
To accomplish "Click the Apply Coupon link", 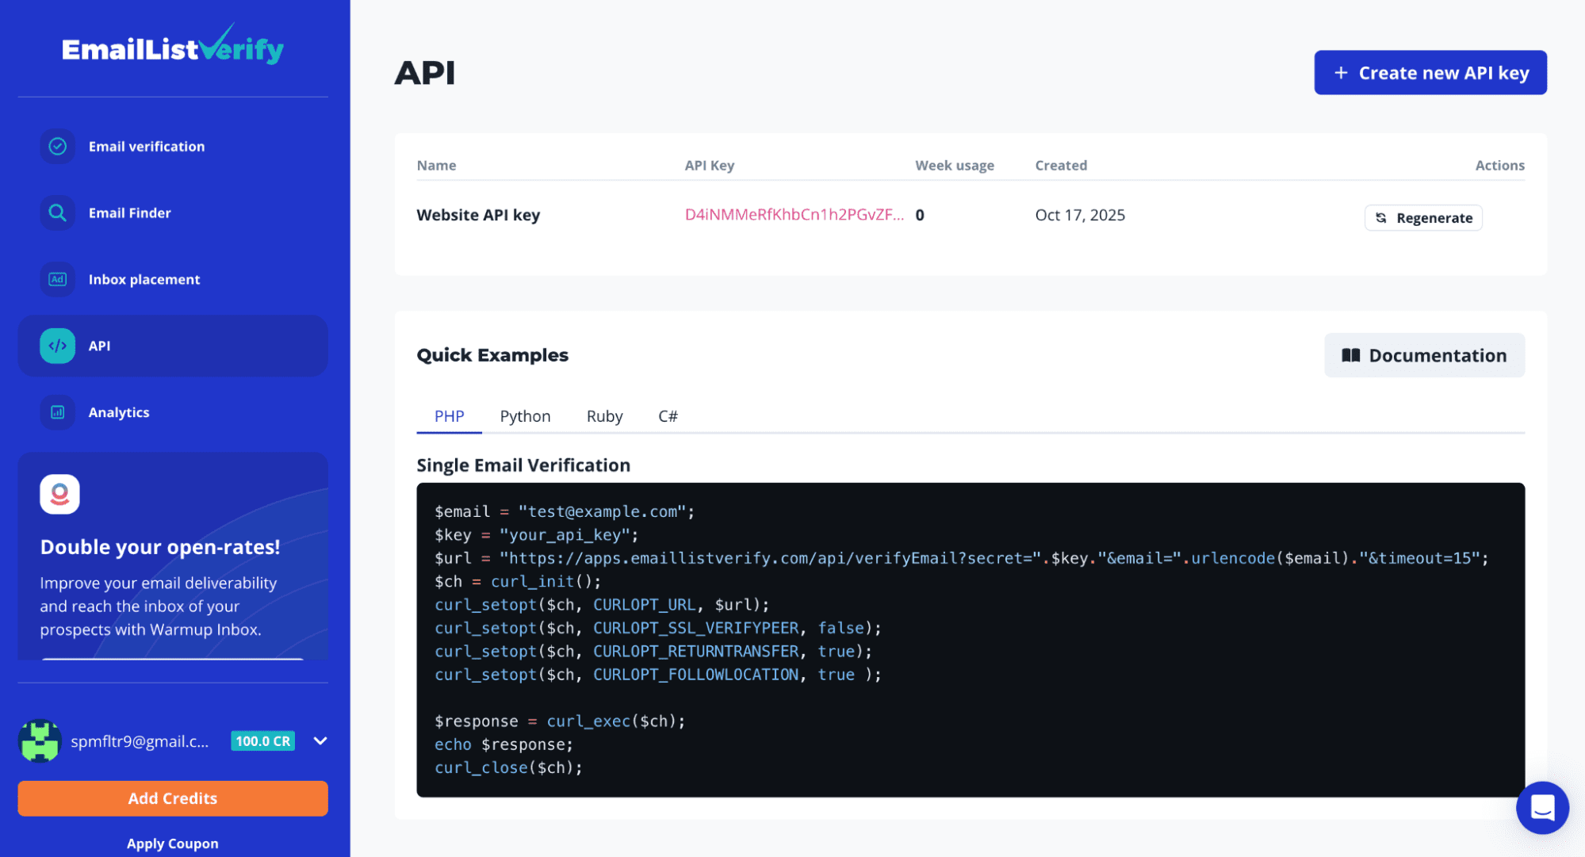I will pyautogui.click(x=173, y=844).
